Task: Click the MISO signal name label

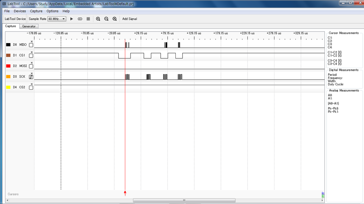Action: (x=23, y=45)
